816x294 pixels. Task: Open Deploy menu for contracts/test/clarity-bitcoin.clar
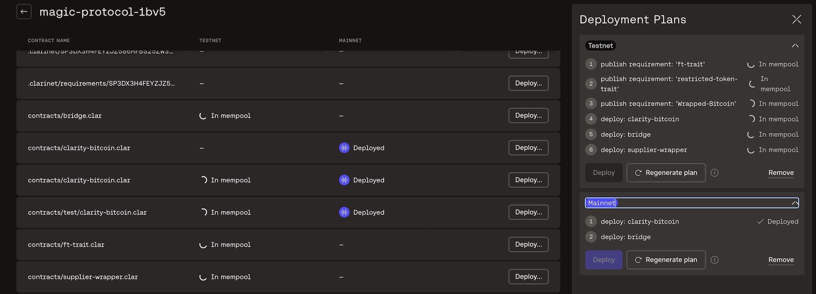(528, 212)
